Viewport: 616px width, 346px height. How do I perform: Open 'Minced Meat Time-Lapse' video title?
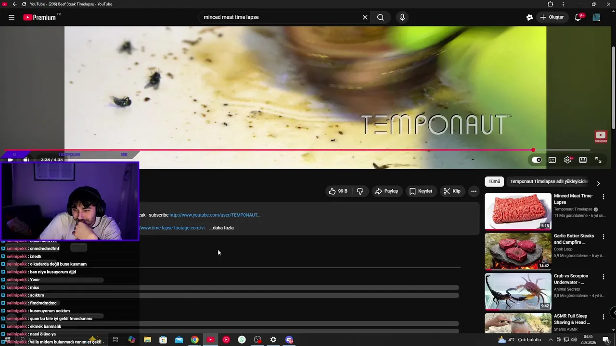[573, 199]
